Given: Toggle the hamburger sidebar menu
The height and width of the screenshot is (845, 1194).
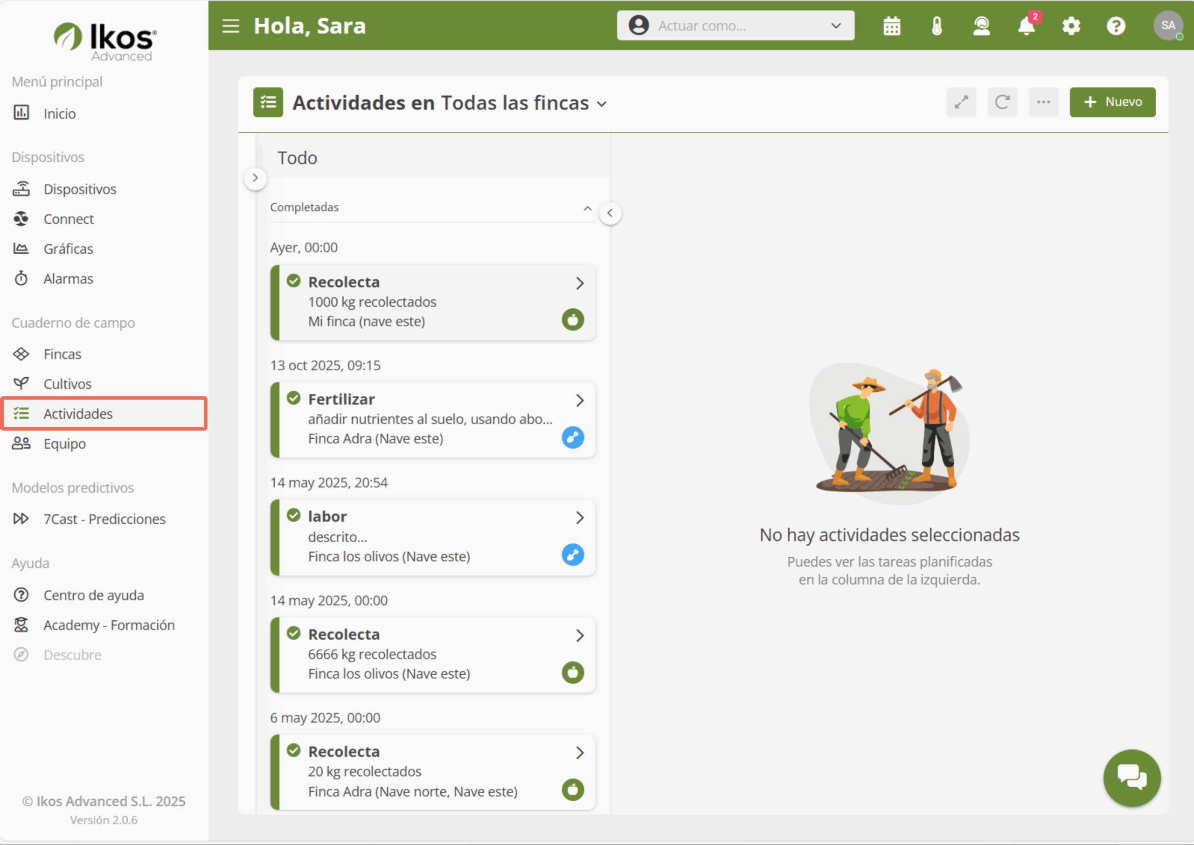Looking at the screenshot, I should 230,26.
